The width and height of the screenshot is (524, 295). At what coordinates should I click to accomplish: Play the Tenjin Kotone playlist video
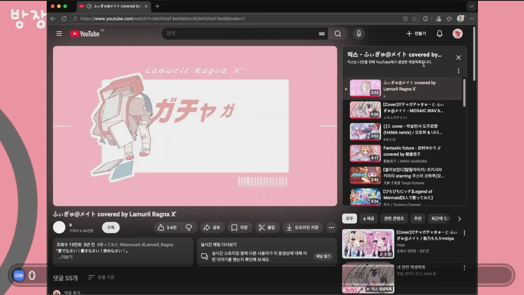coord(403,175)
